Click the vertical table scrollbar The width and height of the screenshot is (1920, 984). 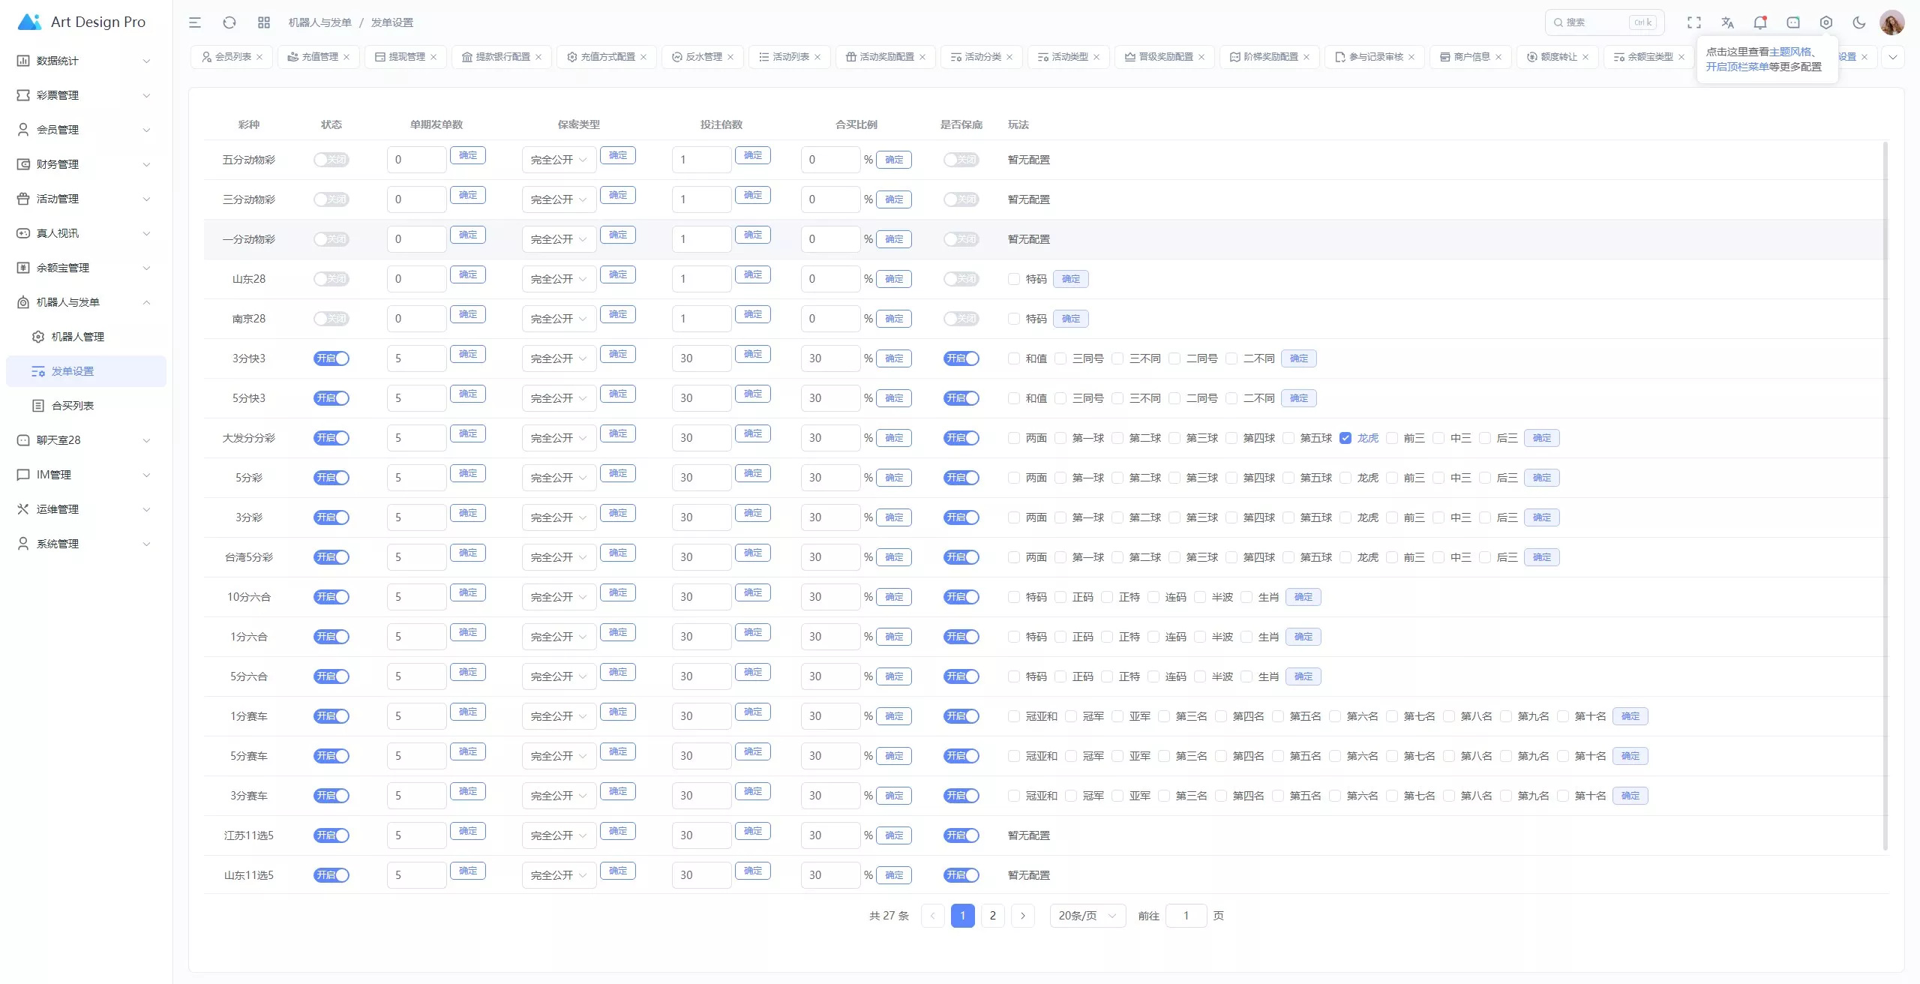click(x=1885, y=495)
